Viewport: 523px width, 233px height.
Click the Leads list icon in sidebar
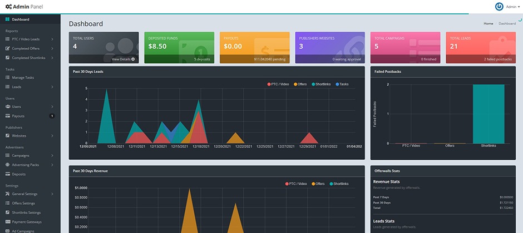click(x=7, y=87)
